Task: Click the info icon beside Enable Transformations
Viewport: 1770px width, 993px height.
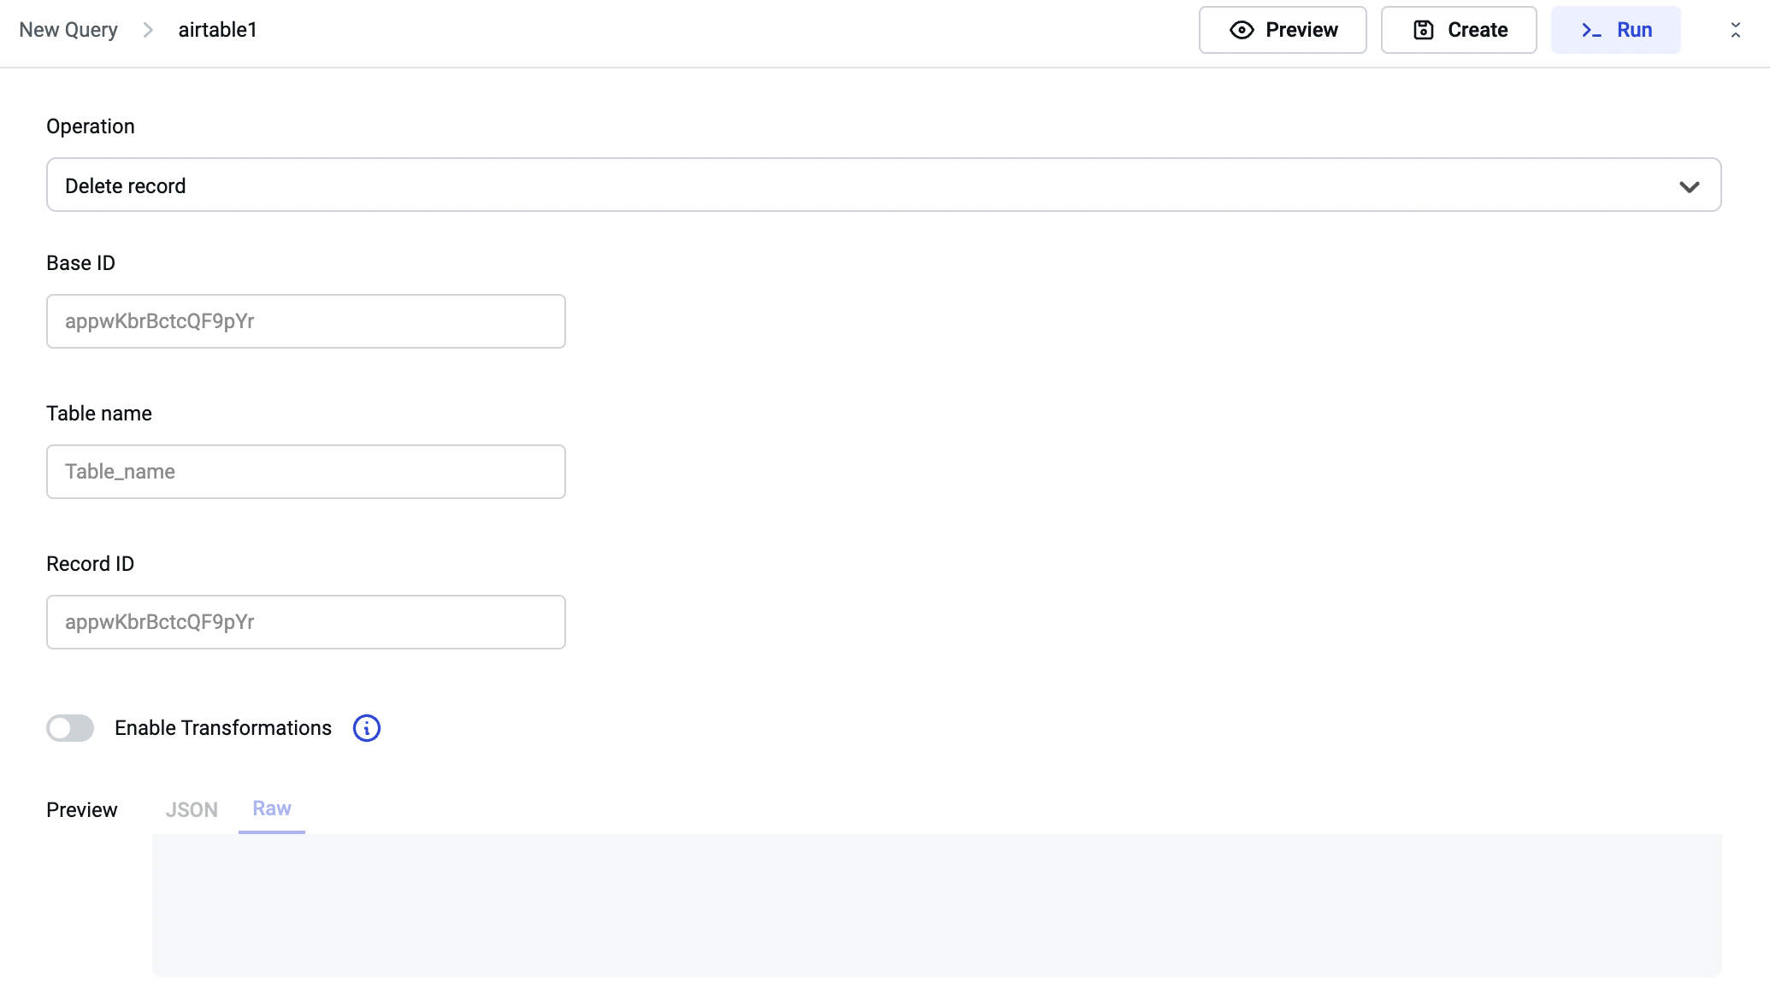Action: click(x=367, y=728)
